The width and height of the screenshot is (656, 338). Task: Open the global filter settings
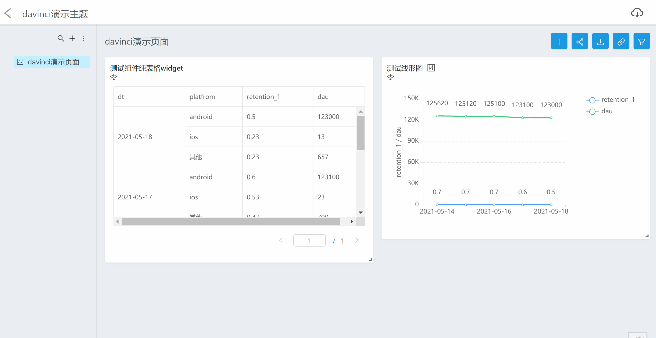pyautogui.click(x=642, y=41)
